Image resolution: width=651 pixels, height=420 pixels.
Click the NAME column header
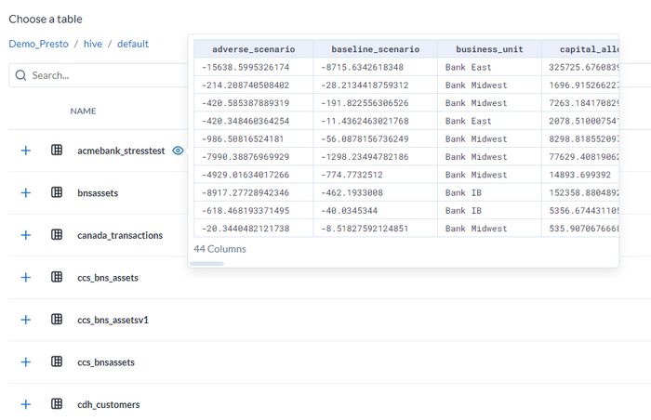pos(83,111)
